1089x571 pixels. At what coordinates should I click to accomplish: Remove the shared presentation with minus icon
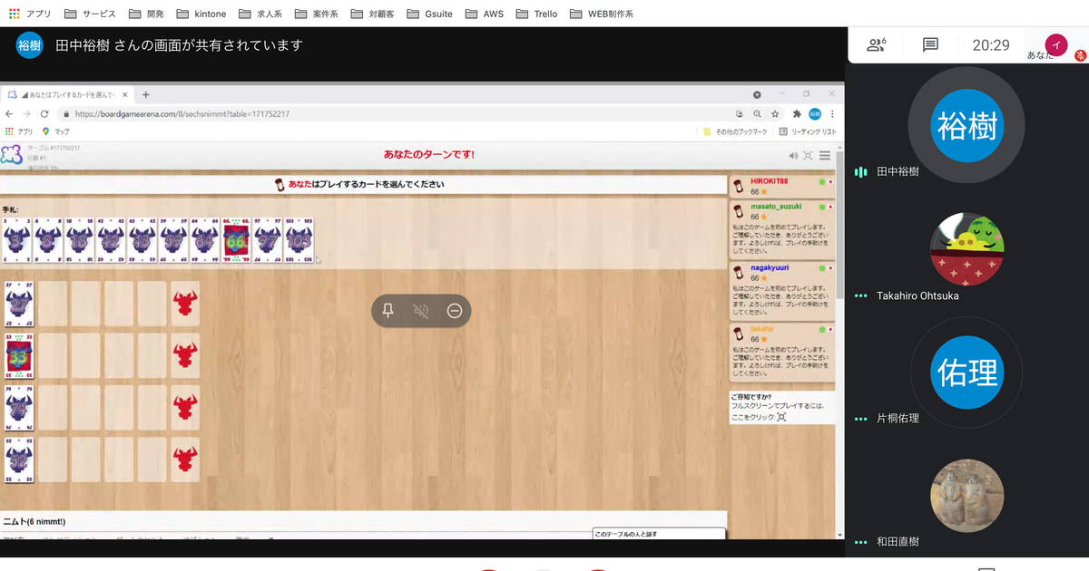[455, 311]
